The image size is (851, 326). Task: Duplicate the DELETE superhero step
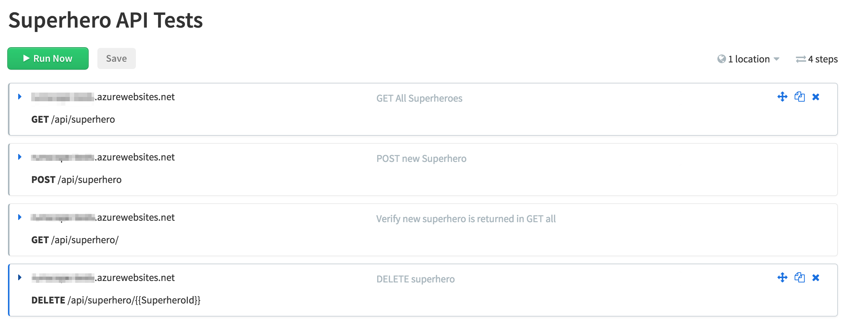799,277
